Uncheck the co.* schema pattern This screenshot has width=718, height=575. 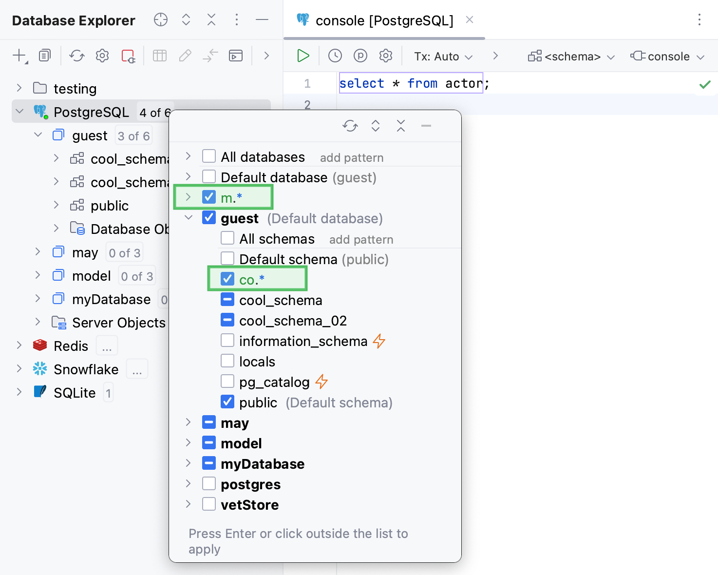(x=227, y=278)
